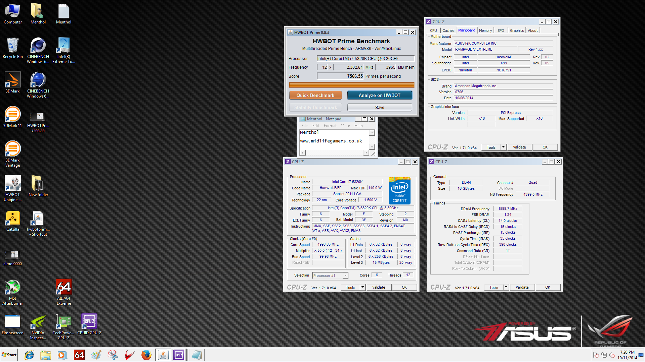645x362 pixels.
Task: Click Notepad vertical scrollbar down arrow
Action: [372, 147]
